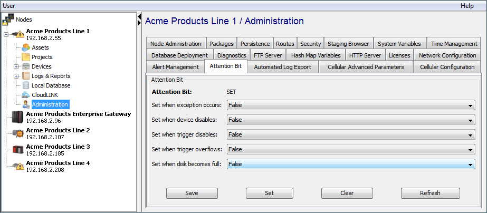This screenshot has height=213, width=487.
Task: Click the Refresh button
Action: (430, 193)
